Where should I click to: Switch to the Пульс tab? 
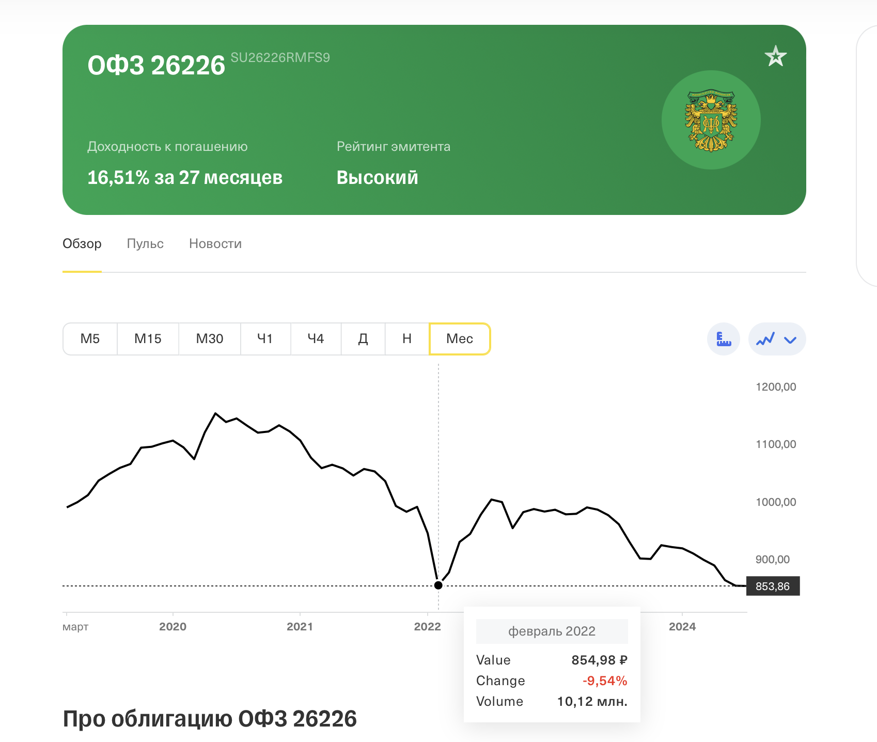[145, 243]
